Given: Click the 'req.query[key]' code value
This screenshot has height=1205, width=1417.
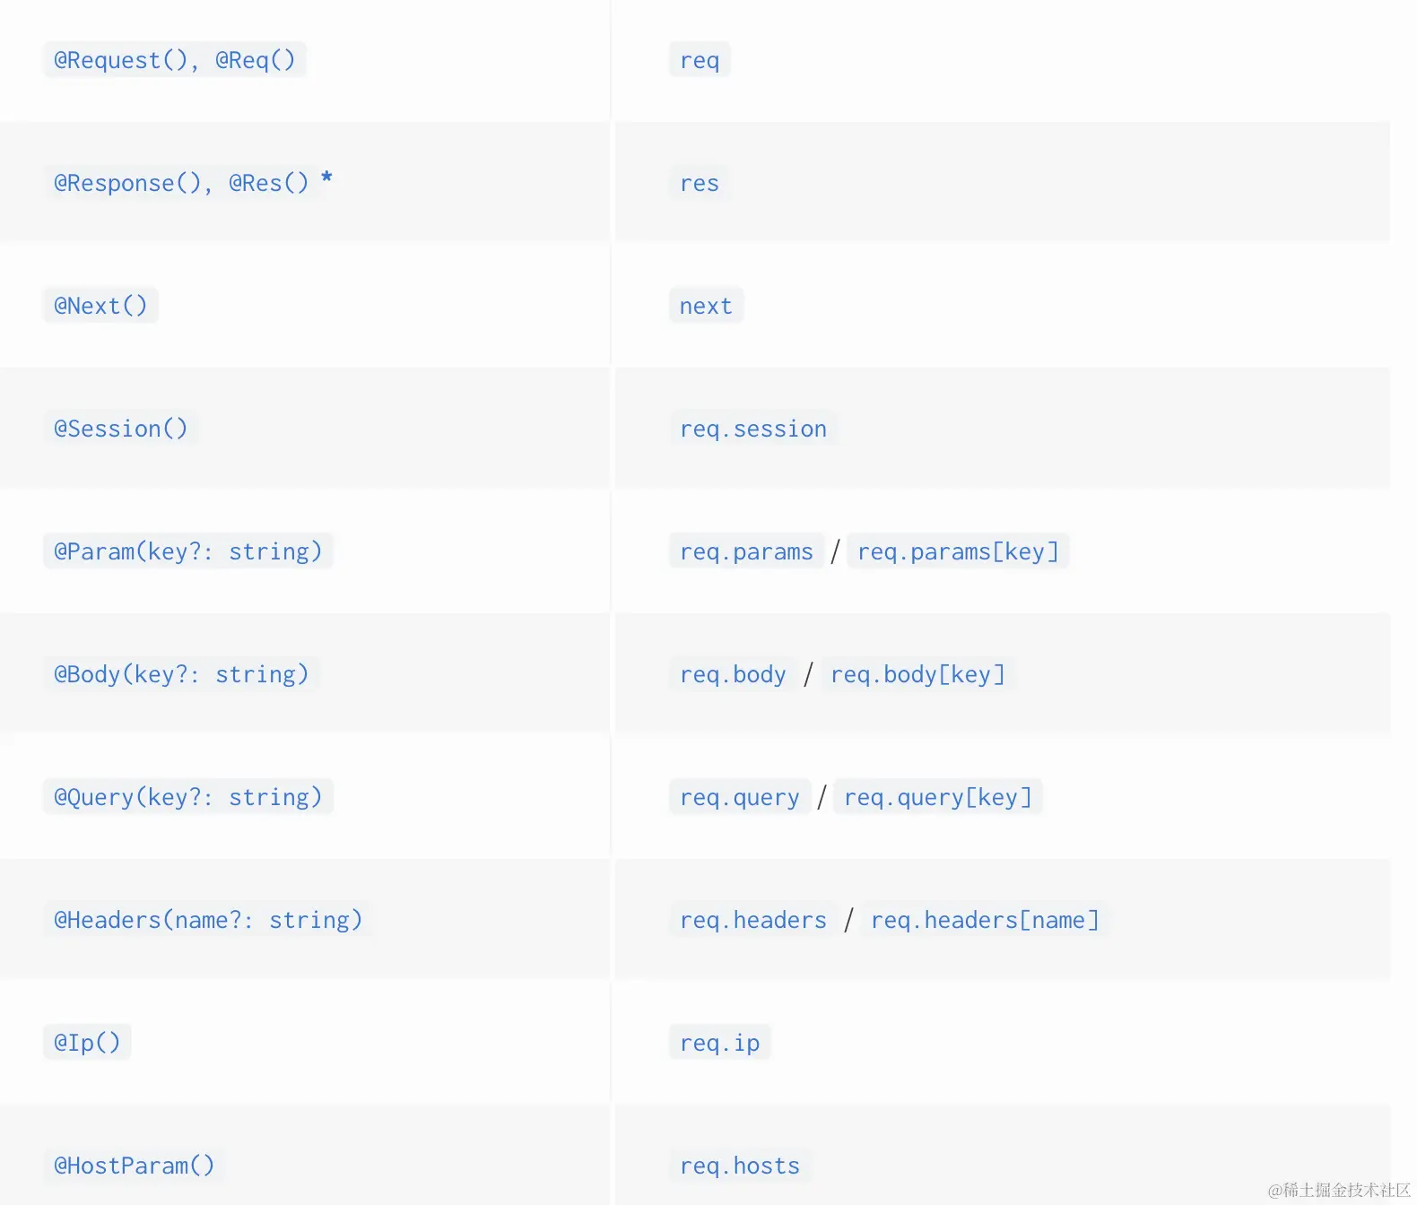Looking at the screenshot, I should [x=938, y=797].
